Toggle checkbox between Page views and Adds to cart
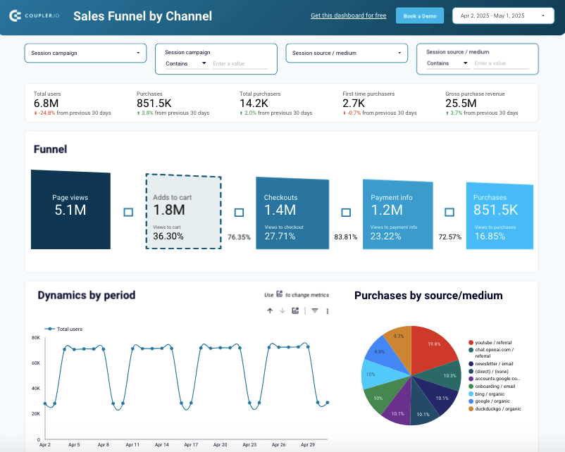565x452 pixels. click(128, 212)
